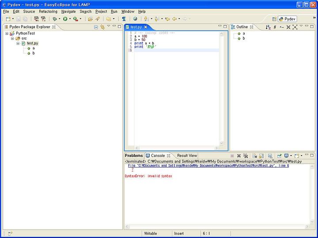318x238 pixels.
Task: Follow the File line 6 error link
Action: pyautogui.click(x=208, y=166)
